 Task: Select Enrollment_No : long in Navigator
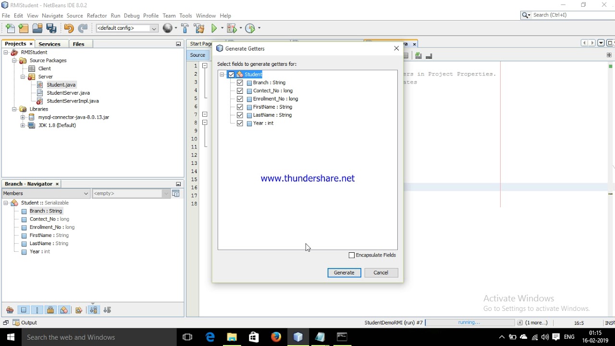click(52, 227)
